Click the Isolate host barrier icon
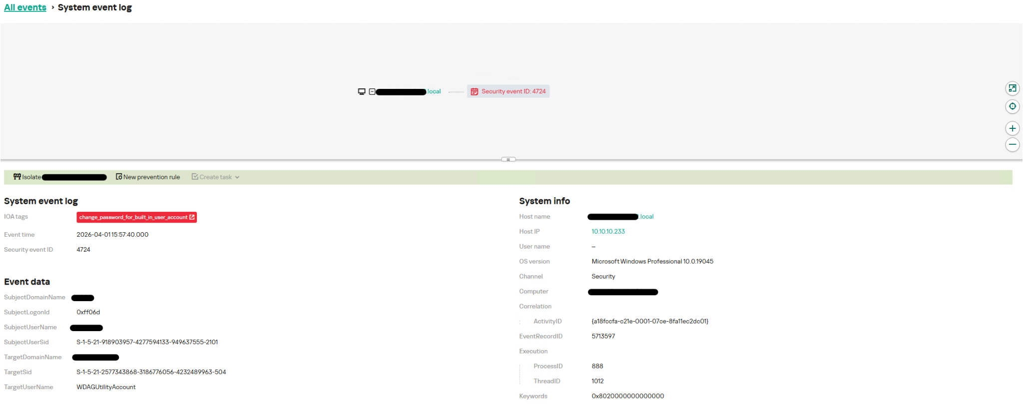The image size is (1023, 404). click(17, 177)
